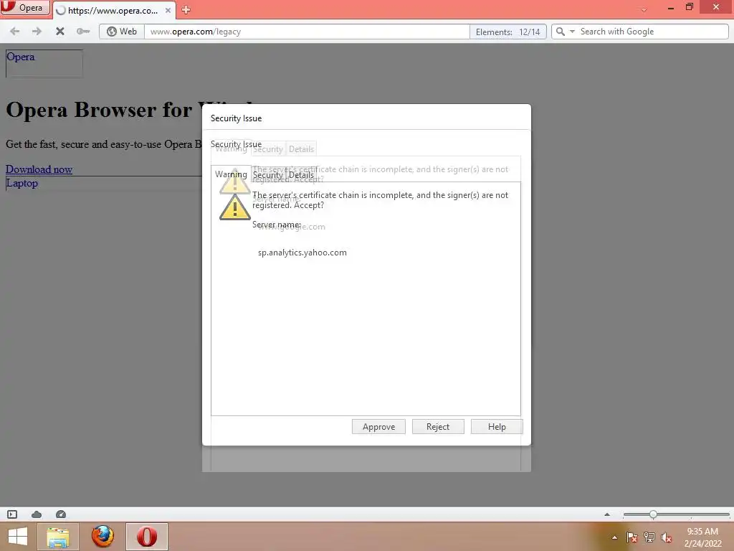Stop page loading with X icon
This screenshot has width=734, height=551.
click(60, 32)
